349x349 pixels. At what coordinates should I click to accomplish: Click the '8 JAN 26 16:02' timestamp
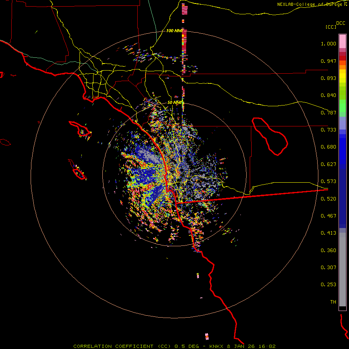click(251, 346)
